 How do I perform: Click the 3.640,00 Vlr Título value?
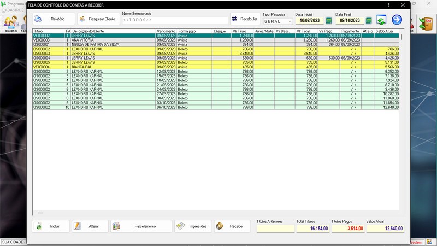point(243,54)
